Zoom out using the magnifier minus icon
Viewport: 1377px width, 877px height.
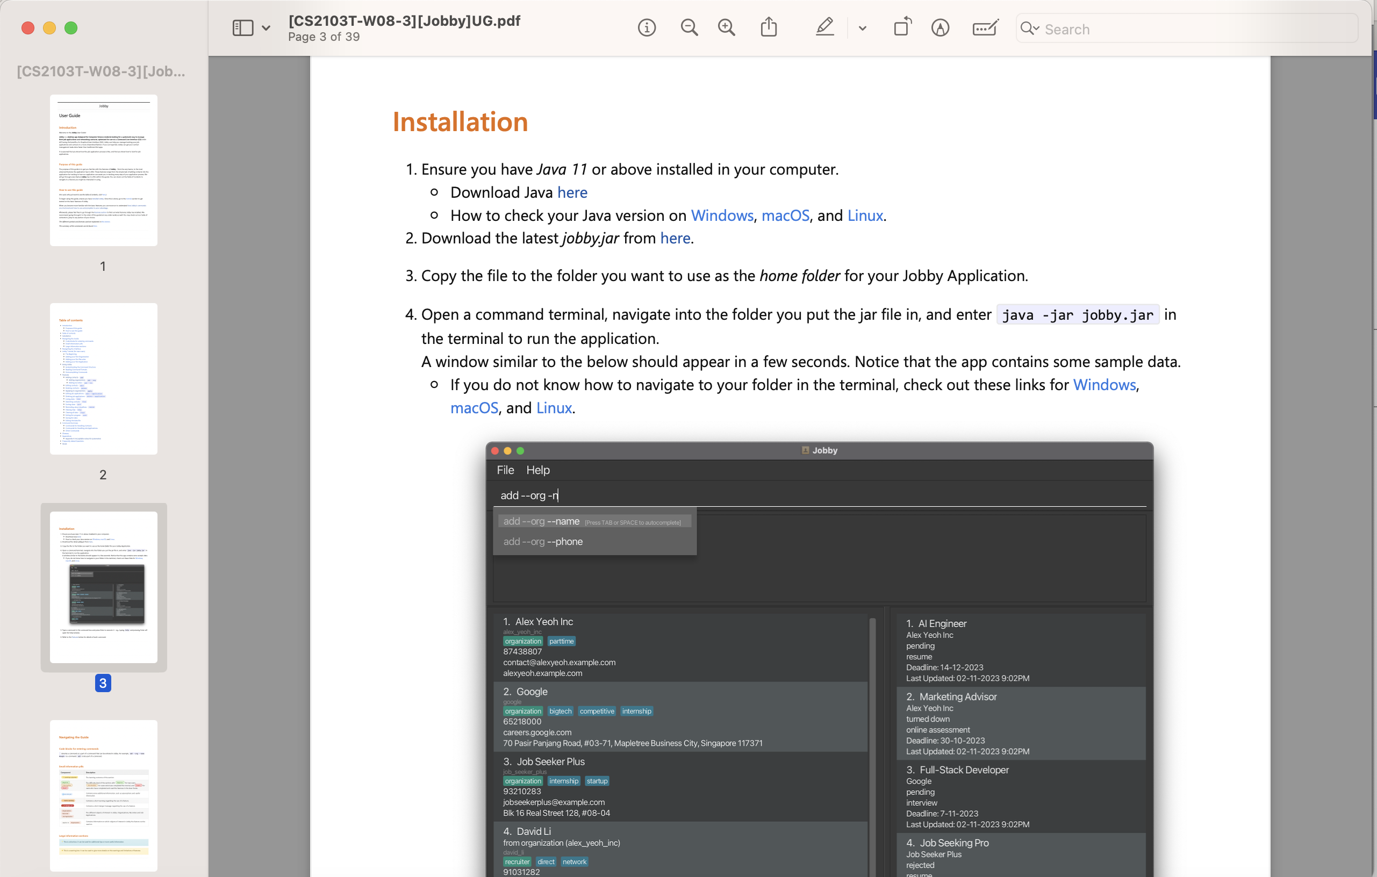pos(689,28)
